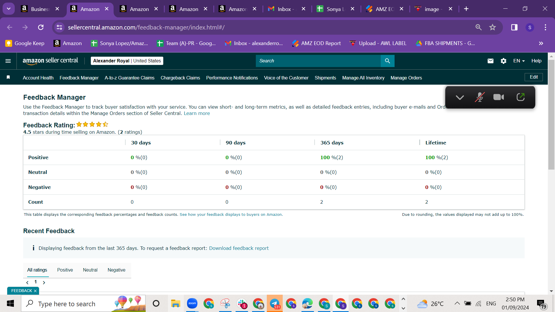Open the Chrome profile avatar
Screen dimensions: 555x312
(530, 27)
